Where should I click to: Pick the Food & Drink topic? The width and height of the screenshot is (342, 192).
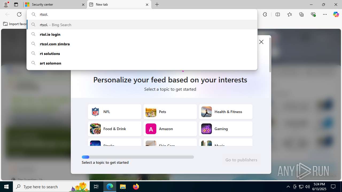(115, 129)
